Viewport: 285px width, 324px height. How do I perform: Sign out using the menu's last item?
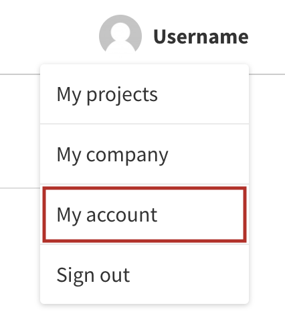click(145, 274)
